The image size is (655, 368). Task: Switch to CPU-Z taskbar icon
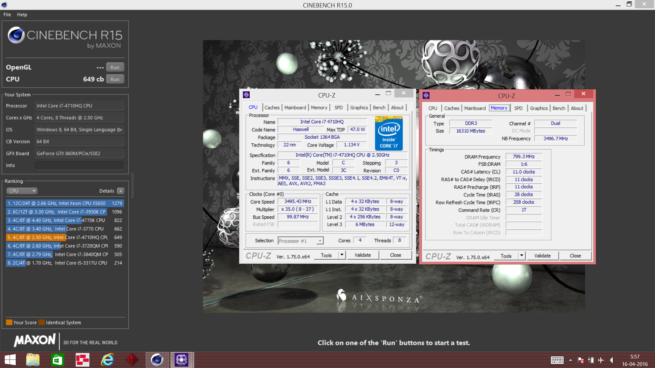point(182,360)
